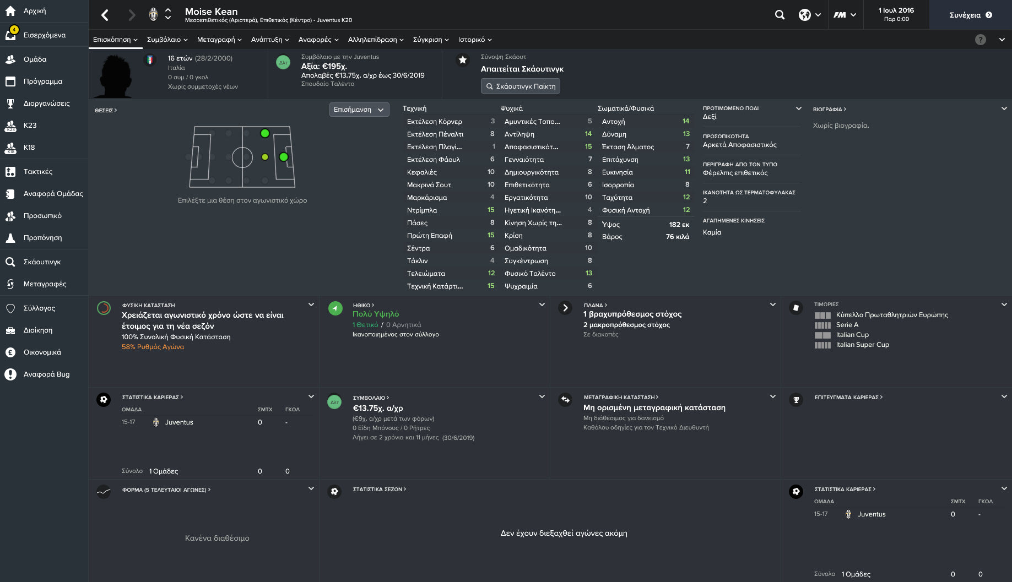
Task: Click the help question mark icon
Action: click(980, 40)
